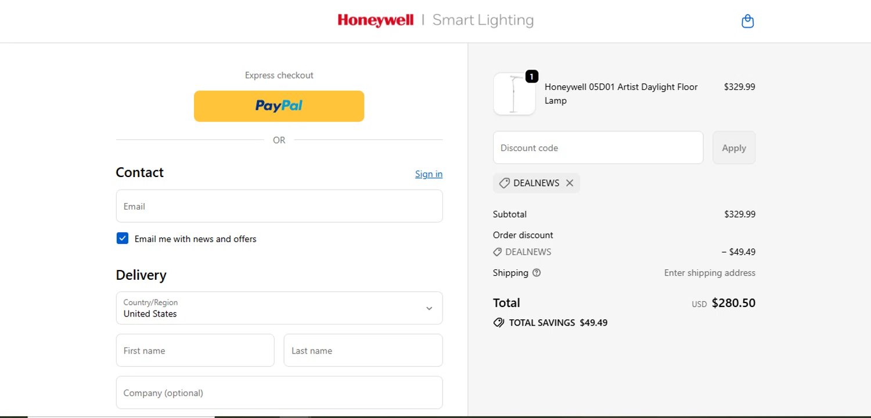Click the Total Savings tag icon
The width and height of the screenshot is (871, 418).
pos(498,323)
